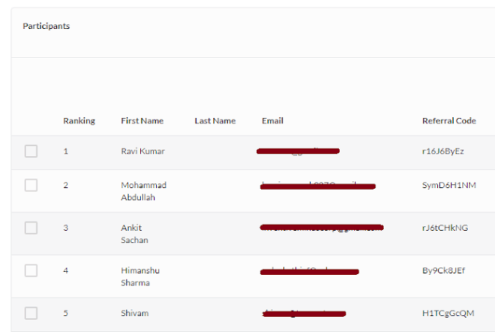Click the Last Name column header
495x332 pixels.
215,121
